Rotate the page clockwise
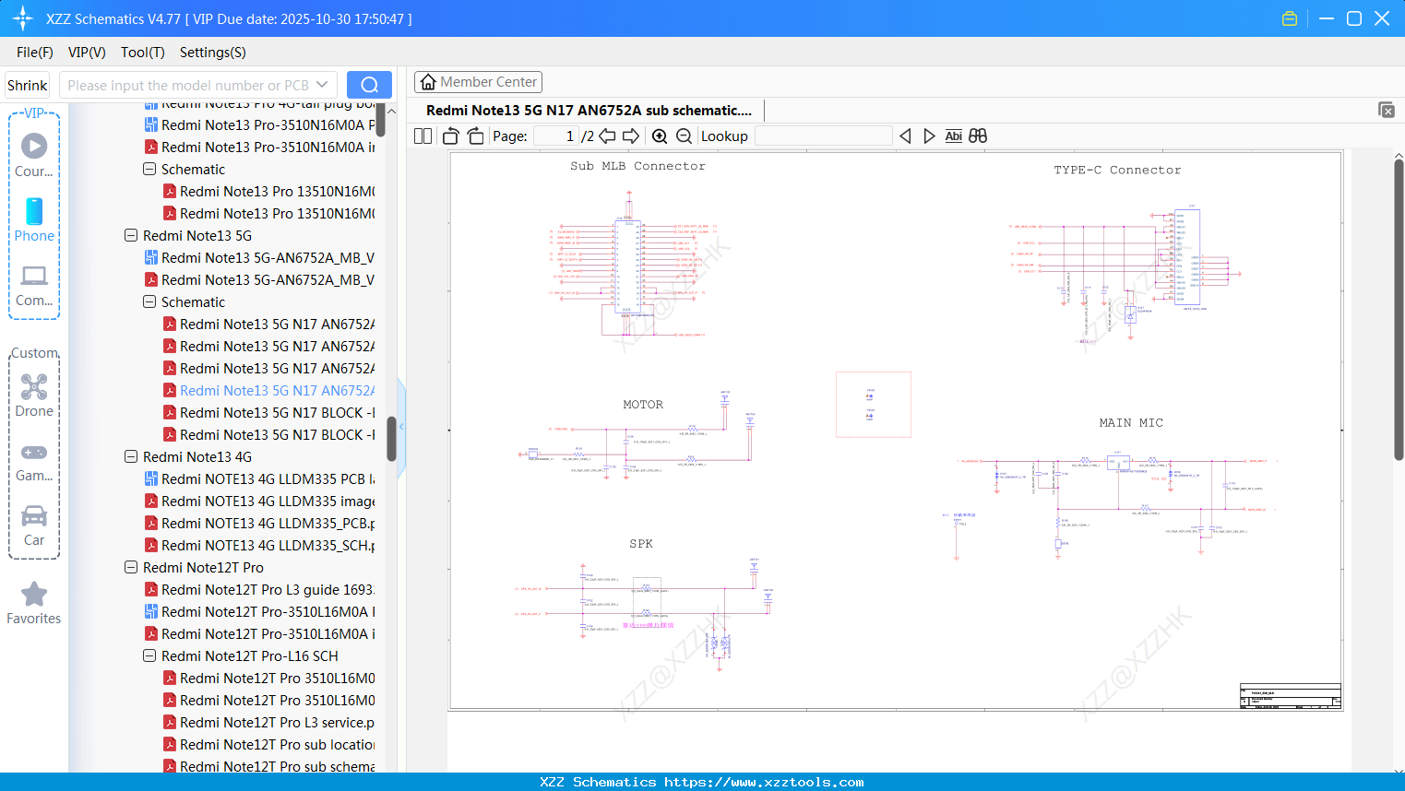 475,136
